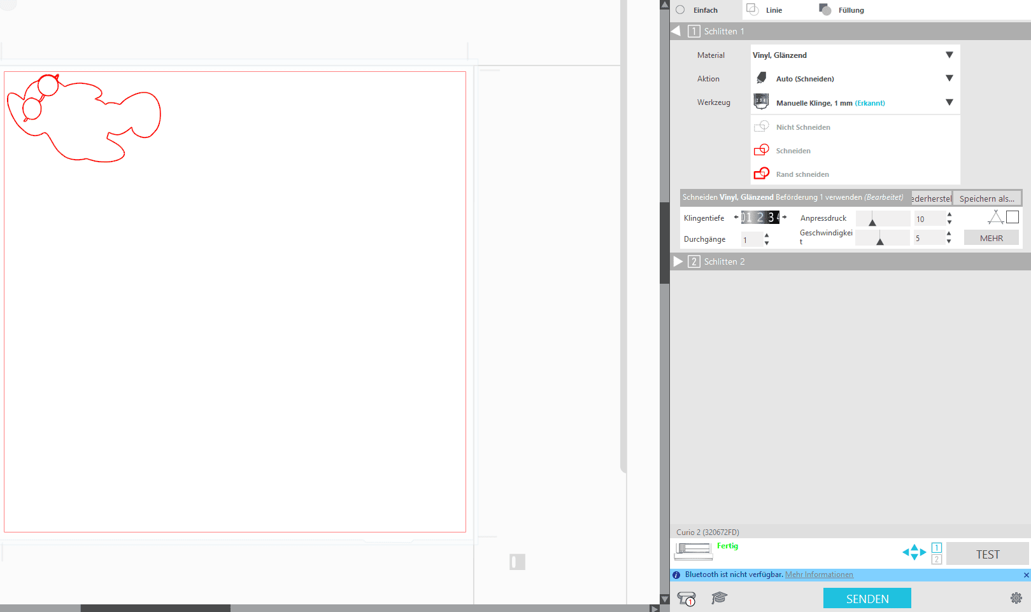Click the SENDEN button
1031x612 pixels.
[867, 599]
